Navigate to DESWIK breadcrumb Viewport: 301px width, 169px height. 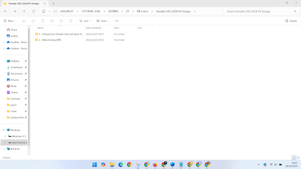pos(113,11)
